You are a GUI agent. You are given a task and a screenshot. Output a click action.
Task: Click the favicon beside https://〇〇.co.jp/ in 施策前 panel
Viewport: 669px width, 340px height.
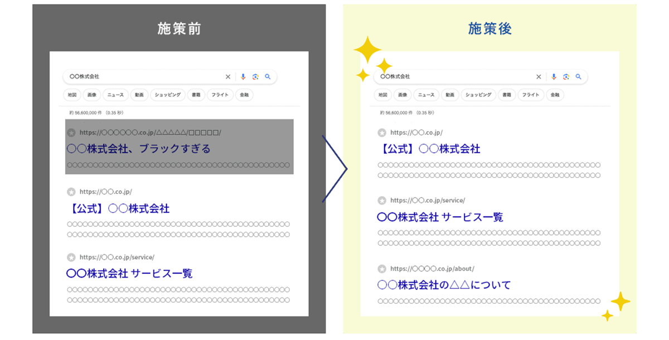coord(71,192)
